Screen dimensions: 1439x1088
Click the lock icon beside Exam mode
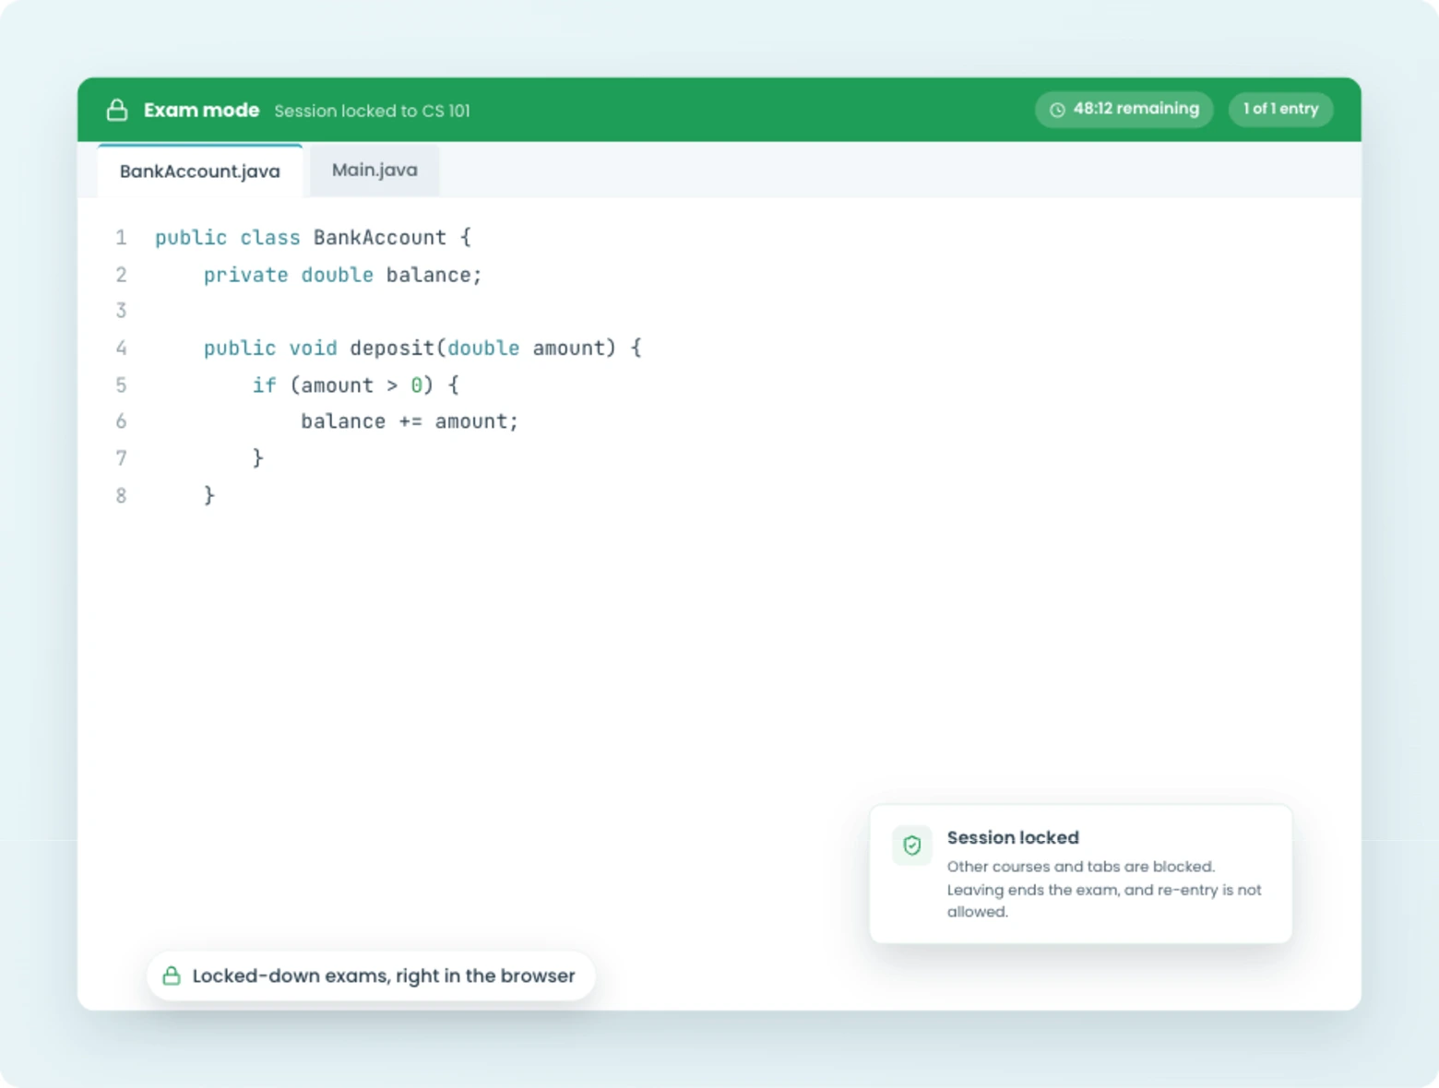[117, 110]
